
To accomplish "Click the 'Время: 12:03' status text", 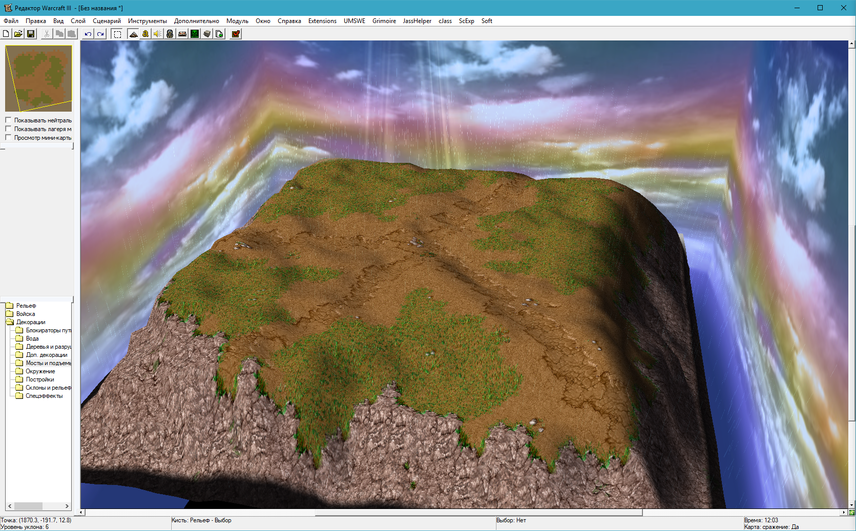I will click(761, 520).
